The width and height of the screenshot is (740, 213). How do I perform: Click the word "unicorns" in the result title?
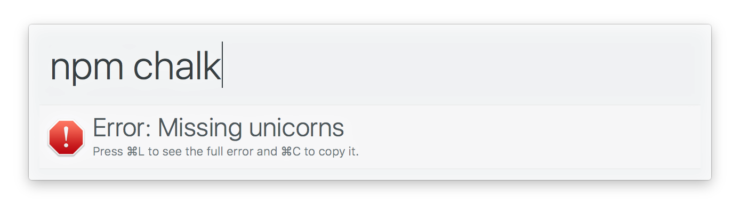[x=293, y=128]
